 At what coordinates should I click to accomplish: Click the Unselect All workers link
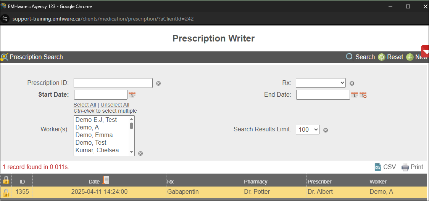click(115, 105)
